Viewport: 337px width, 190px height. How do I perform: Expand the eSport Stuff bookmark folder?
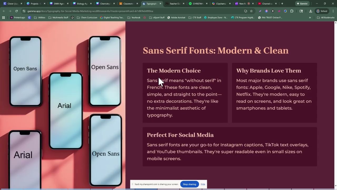157,17
